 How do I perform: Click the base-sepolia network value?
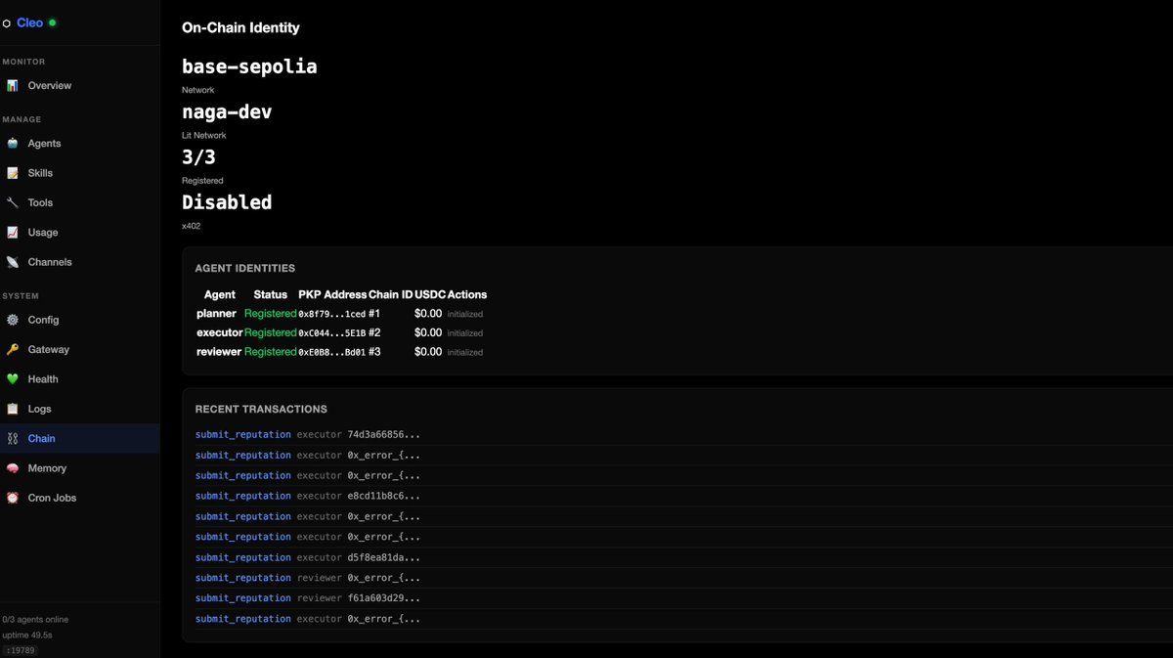(249, 66)
